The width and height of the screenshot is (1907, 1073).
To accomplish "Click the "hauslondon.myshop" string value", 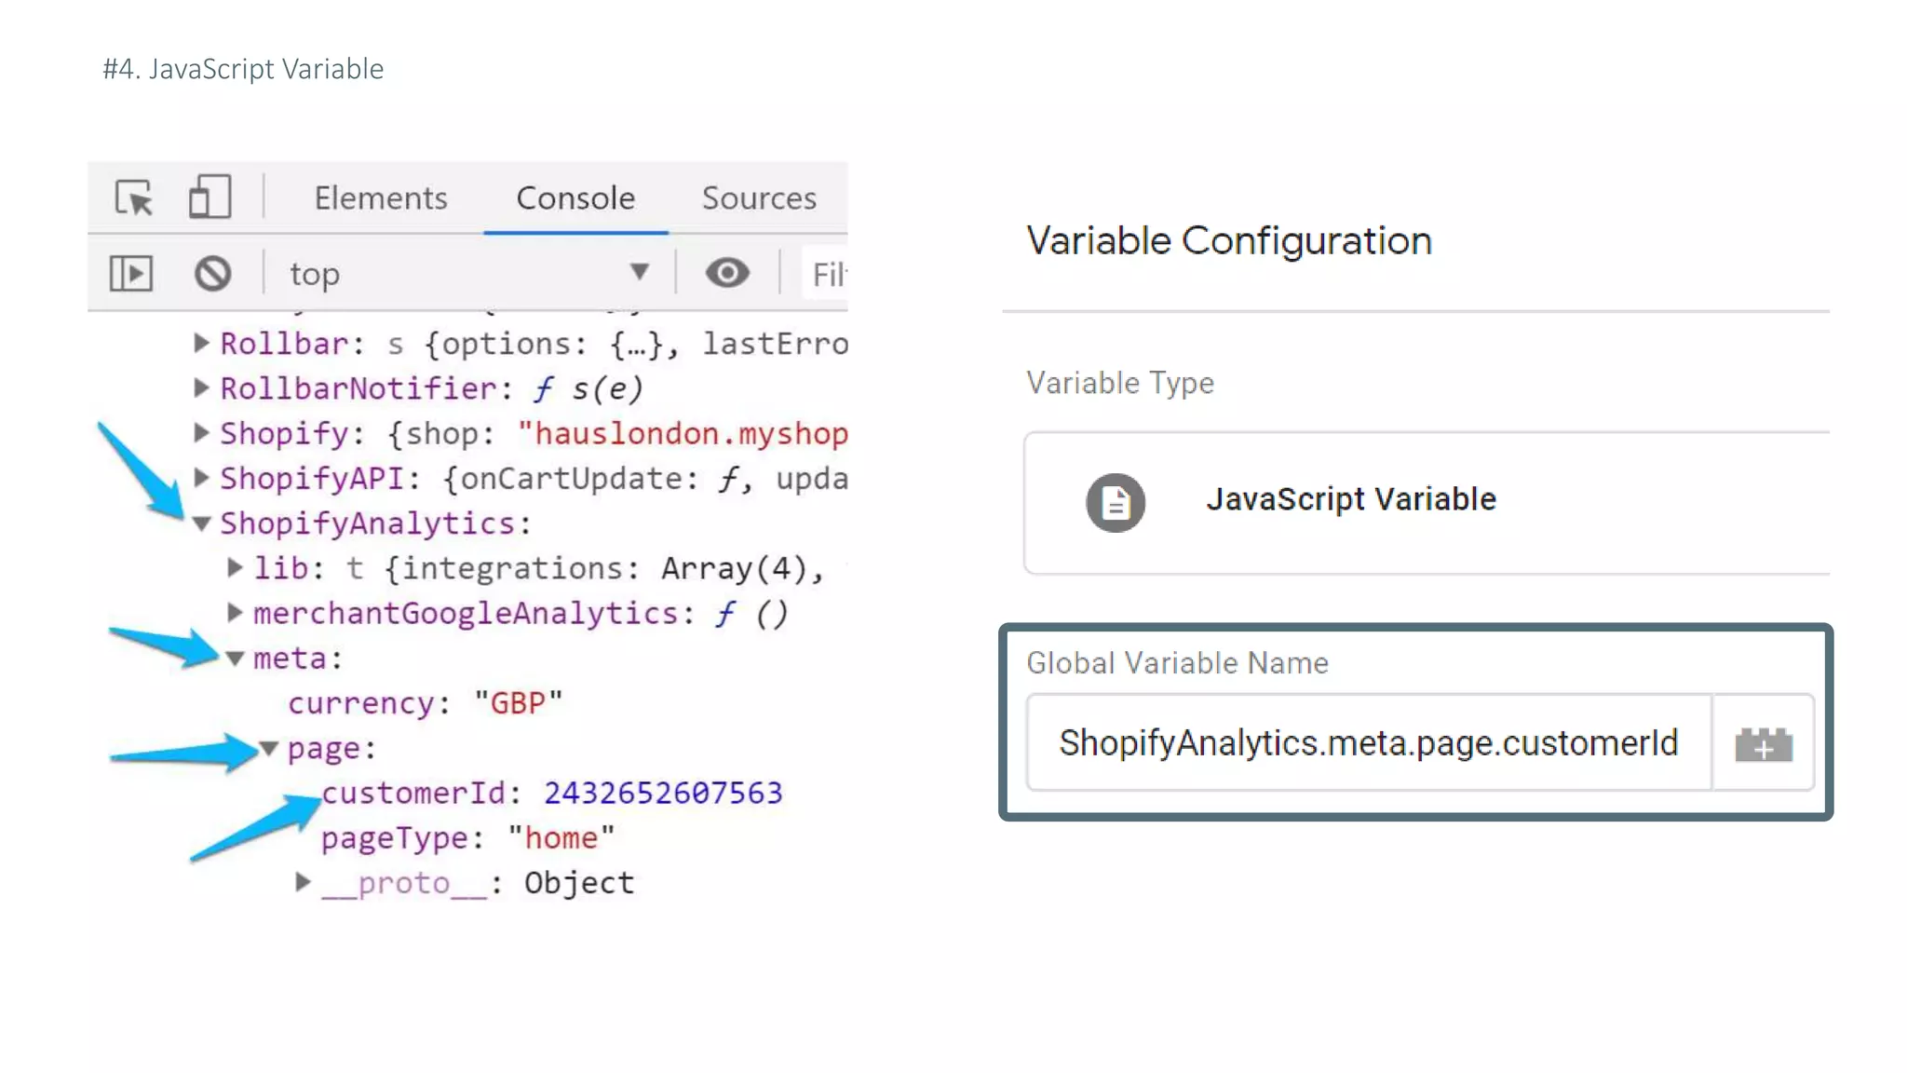I will pos(683,433).
